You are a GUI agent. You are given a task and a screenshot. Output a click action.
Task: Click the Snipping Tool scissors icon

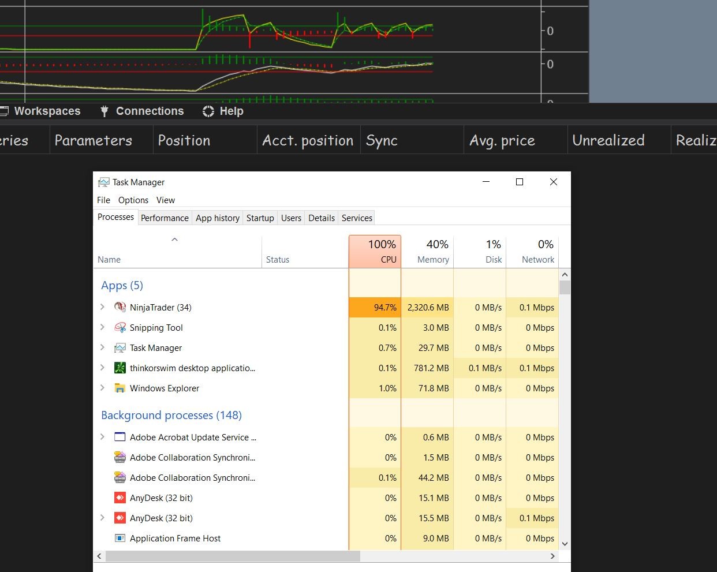(120, 327)
